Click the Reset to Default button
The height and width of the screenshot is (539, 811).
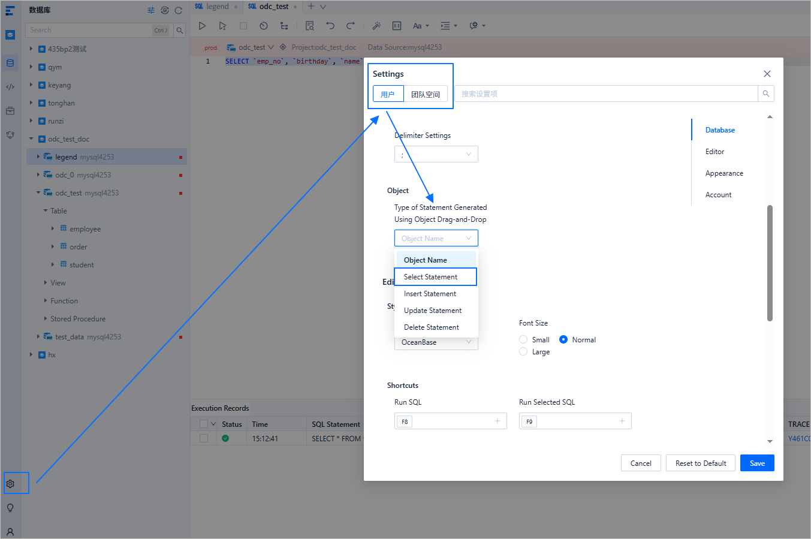[700, 463]
